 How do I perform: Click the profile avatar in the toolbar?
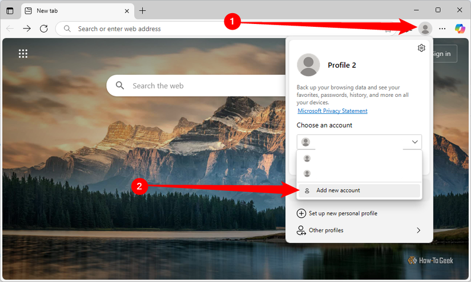[425, 28]
